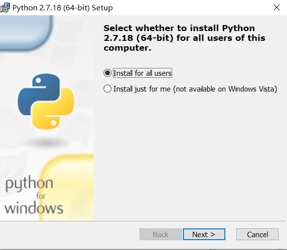Click the word "windows" in the banner

point(34,208)
